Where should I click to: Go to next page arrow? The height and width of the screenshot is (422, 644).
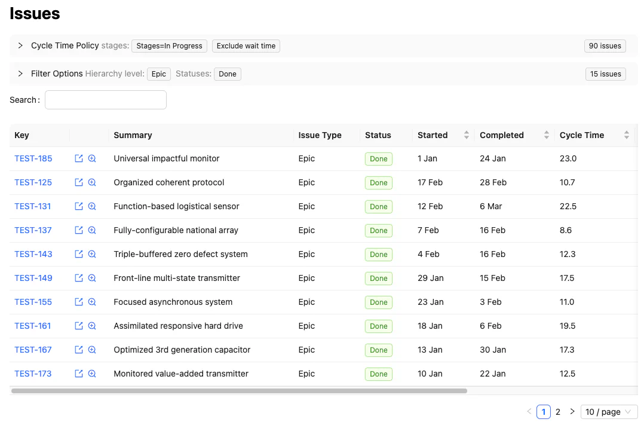click(x=572, y=411)
